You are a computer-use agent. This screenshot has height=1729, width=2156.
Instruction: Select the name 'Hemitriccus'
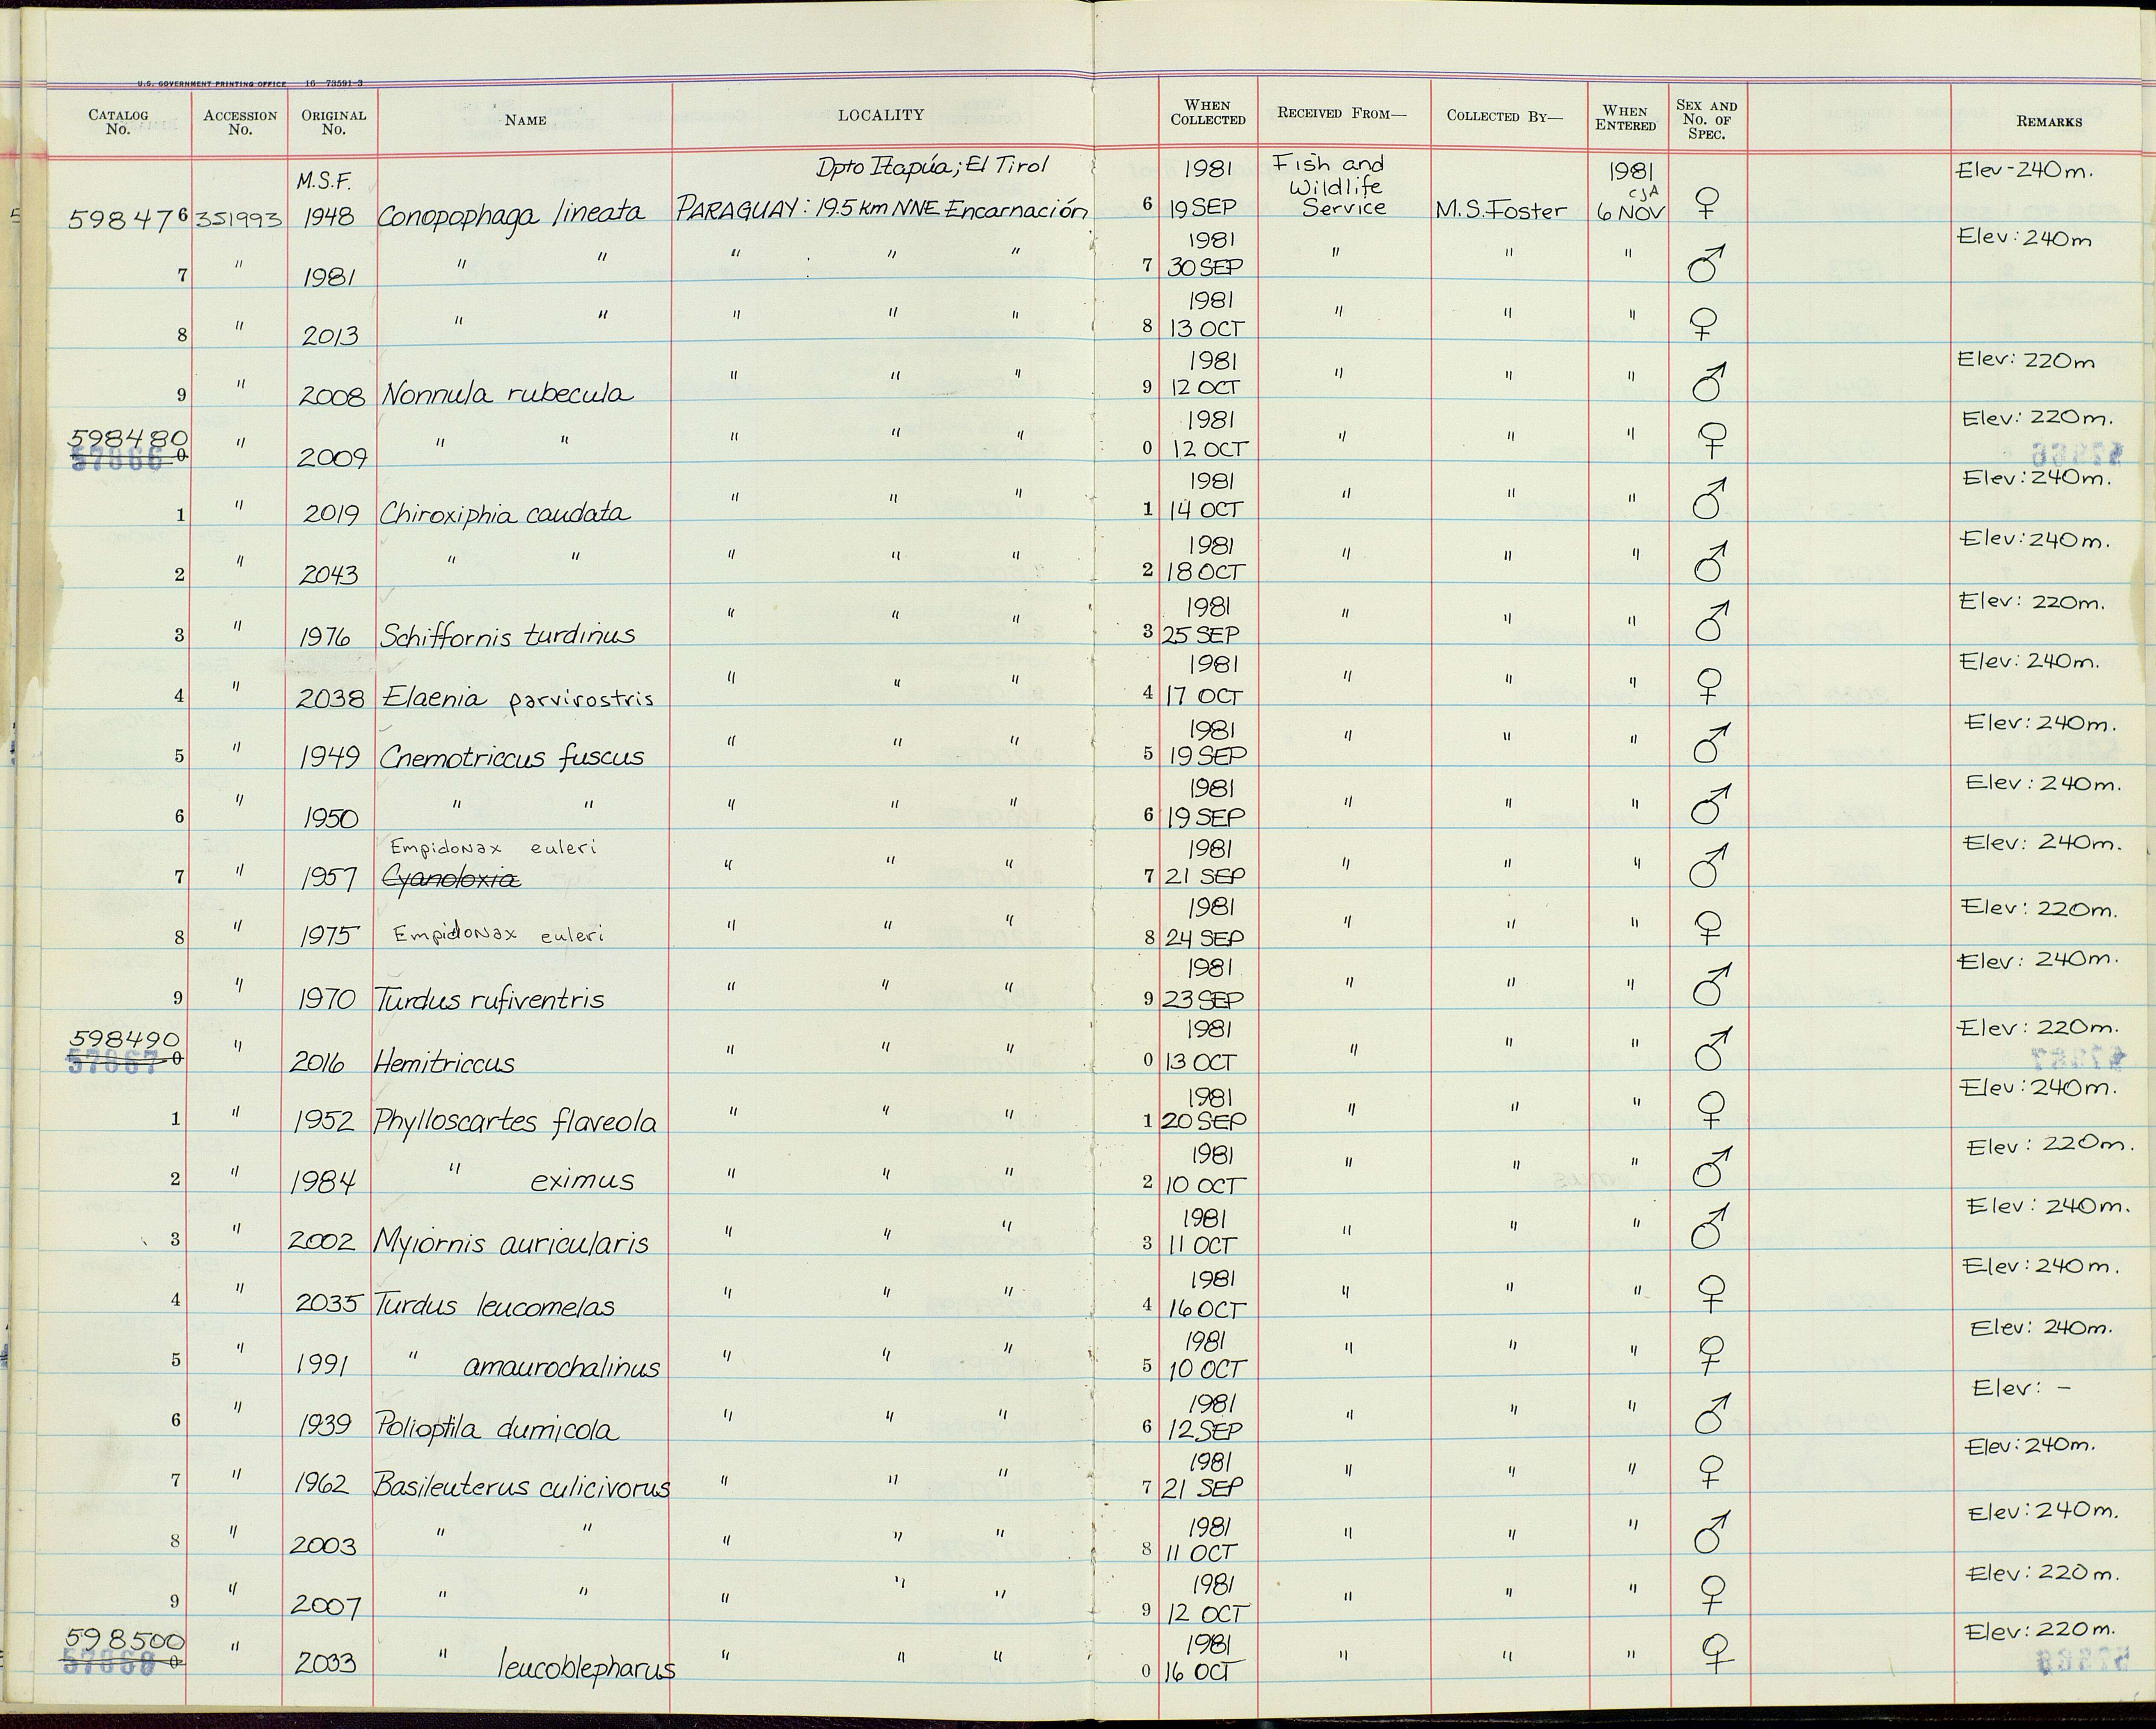click(x=444, y=1061)
